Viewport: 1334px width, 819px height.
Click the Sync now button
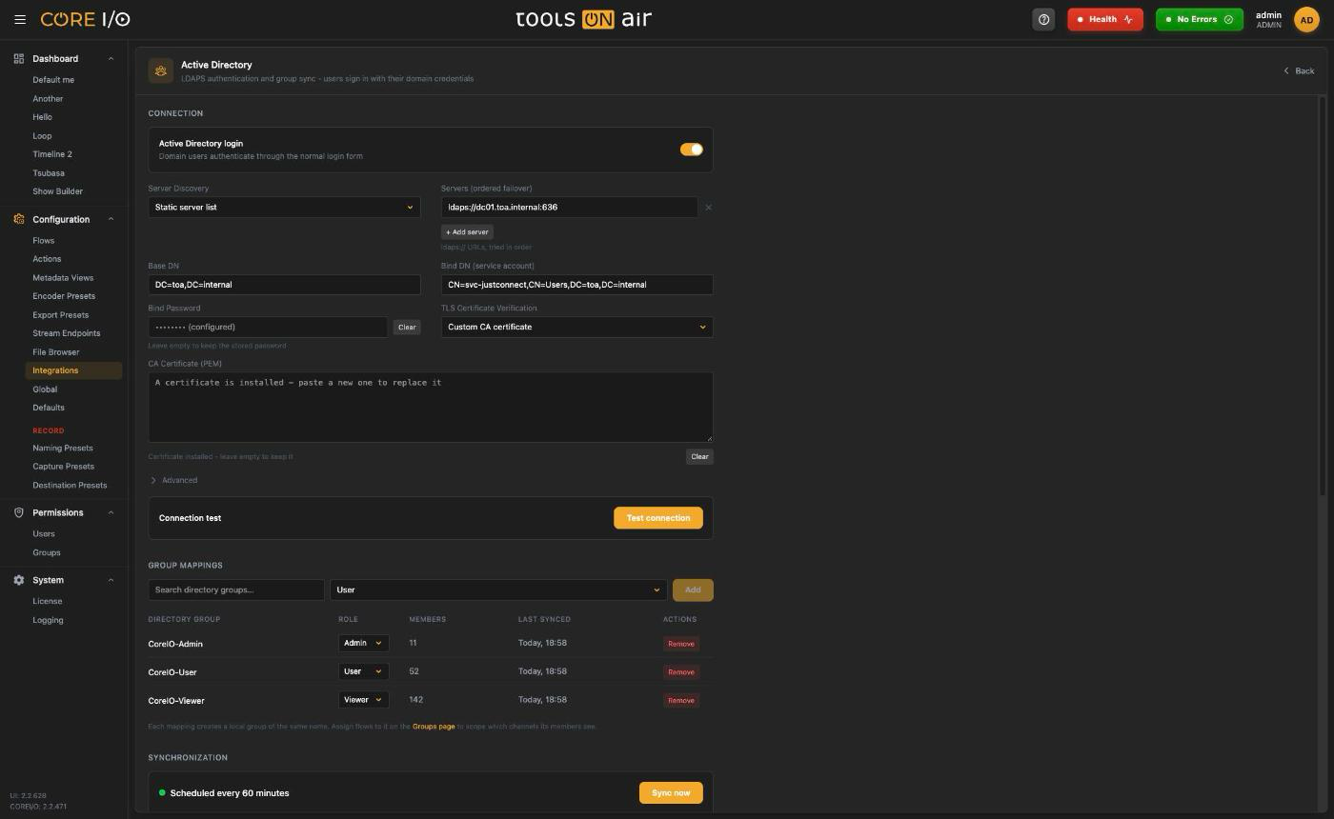click(x=671, y=792)
